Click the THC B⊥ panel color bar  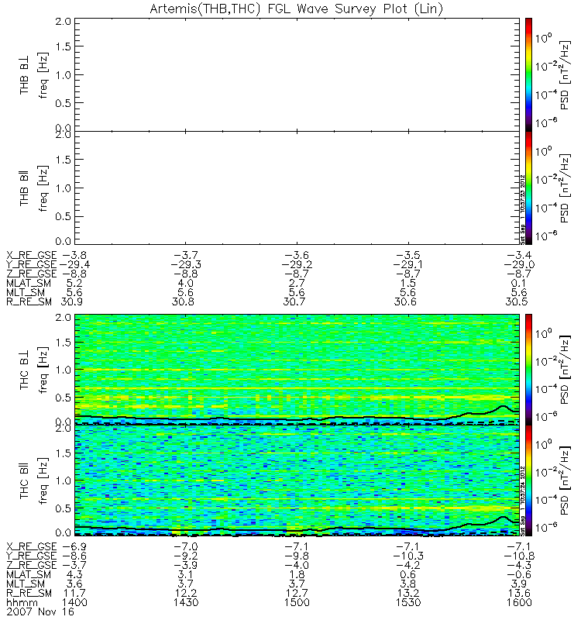point(528,370)
